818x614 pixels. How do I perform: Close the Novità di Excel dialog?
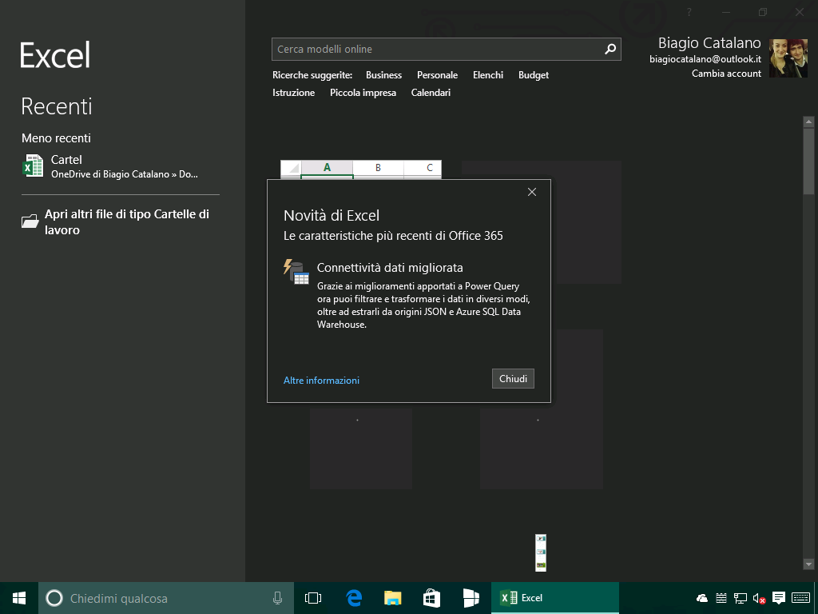click(x=531, y=192)
